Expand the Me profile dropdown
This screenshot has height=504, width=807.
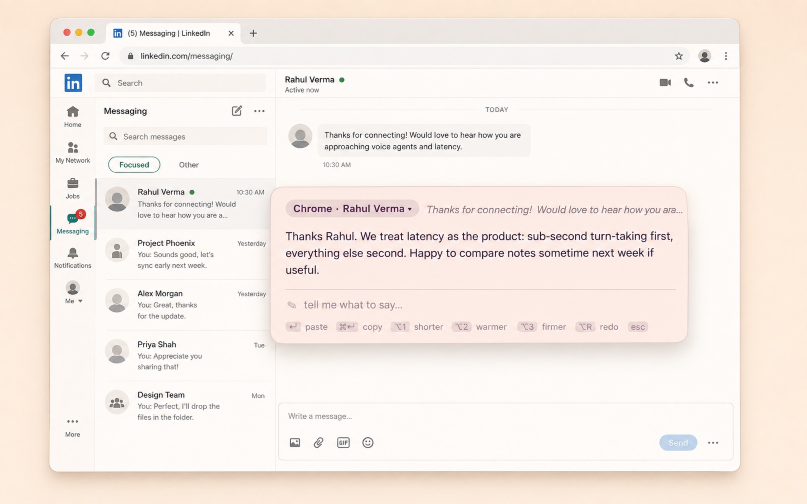point(73,292)
